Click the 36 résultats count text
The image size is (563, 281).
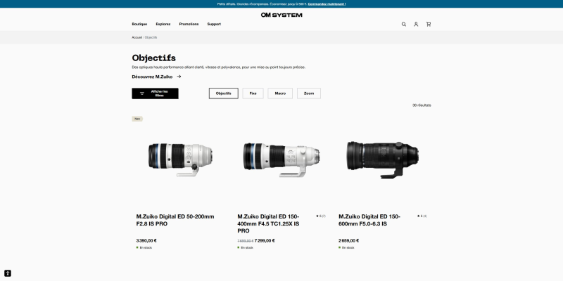(422, 105)
